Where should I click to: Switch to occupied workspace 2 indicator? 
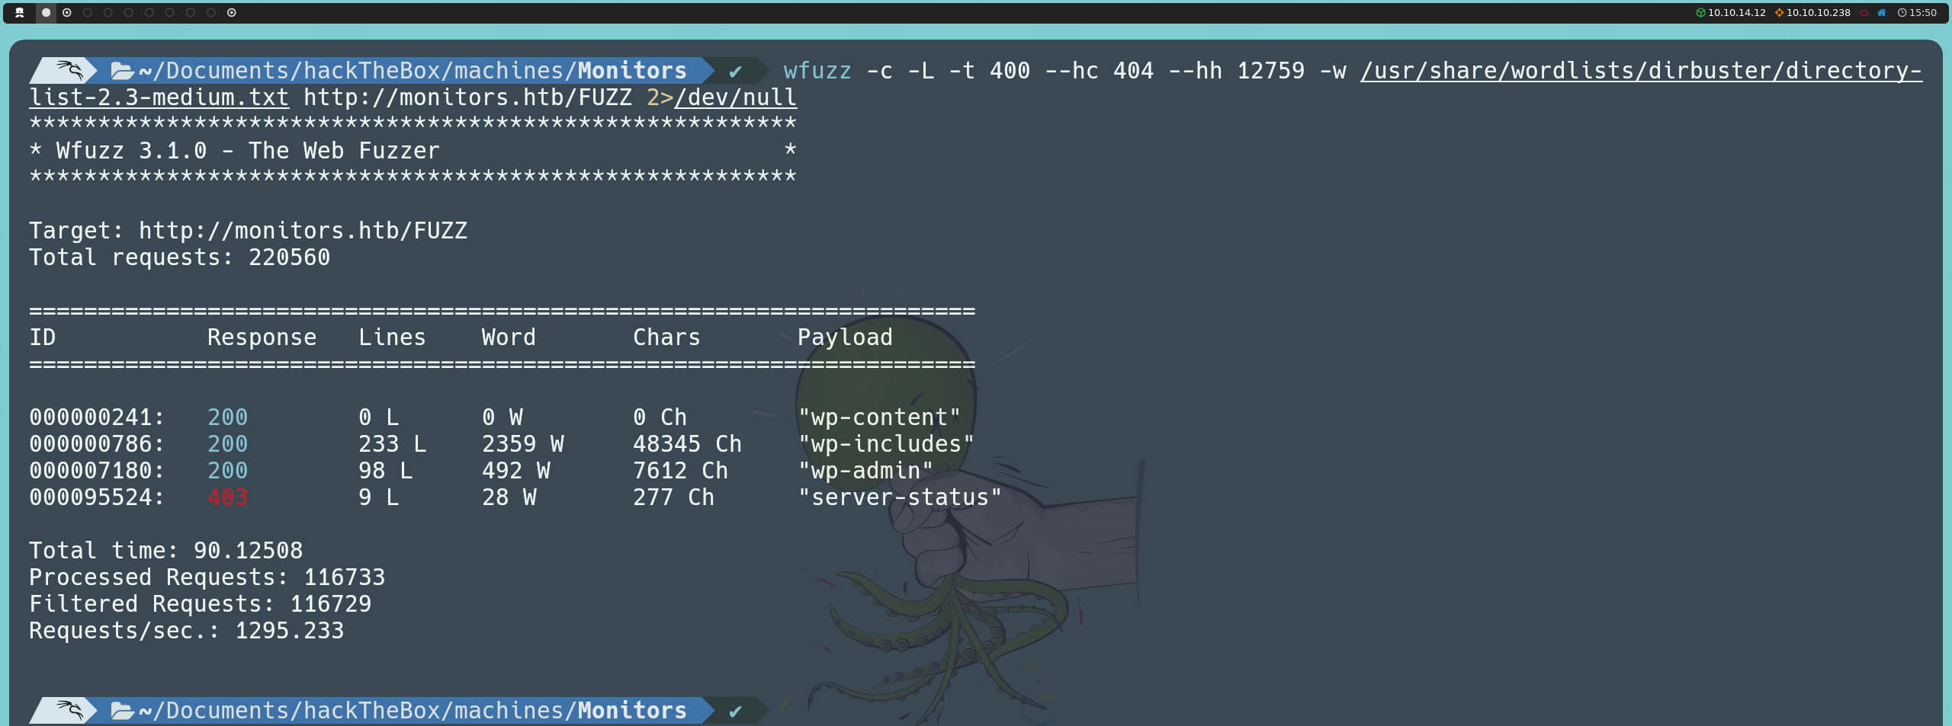click(x=67, y=13)
